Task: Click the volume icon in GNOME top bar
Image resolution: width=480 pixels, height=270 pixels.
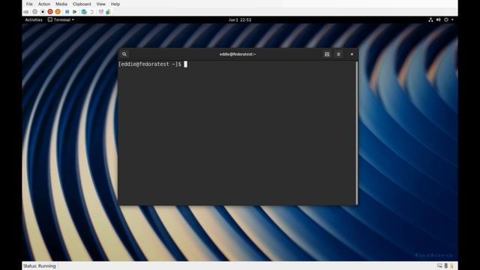Action: point(438,19)
